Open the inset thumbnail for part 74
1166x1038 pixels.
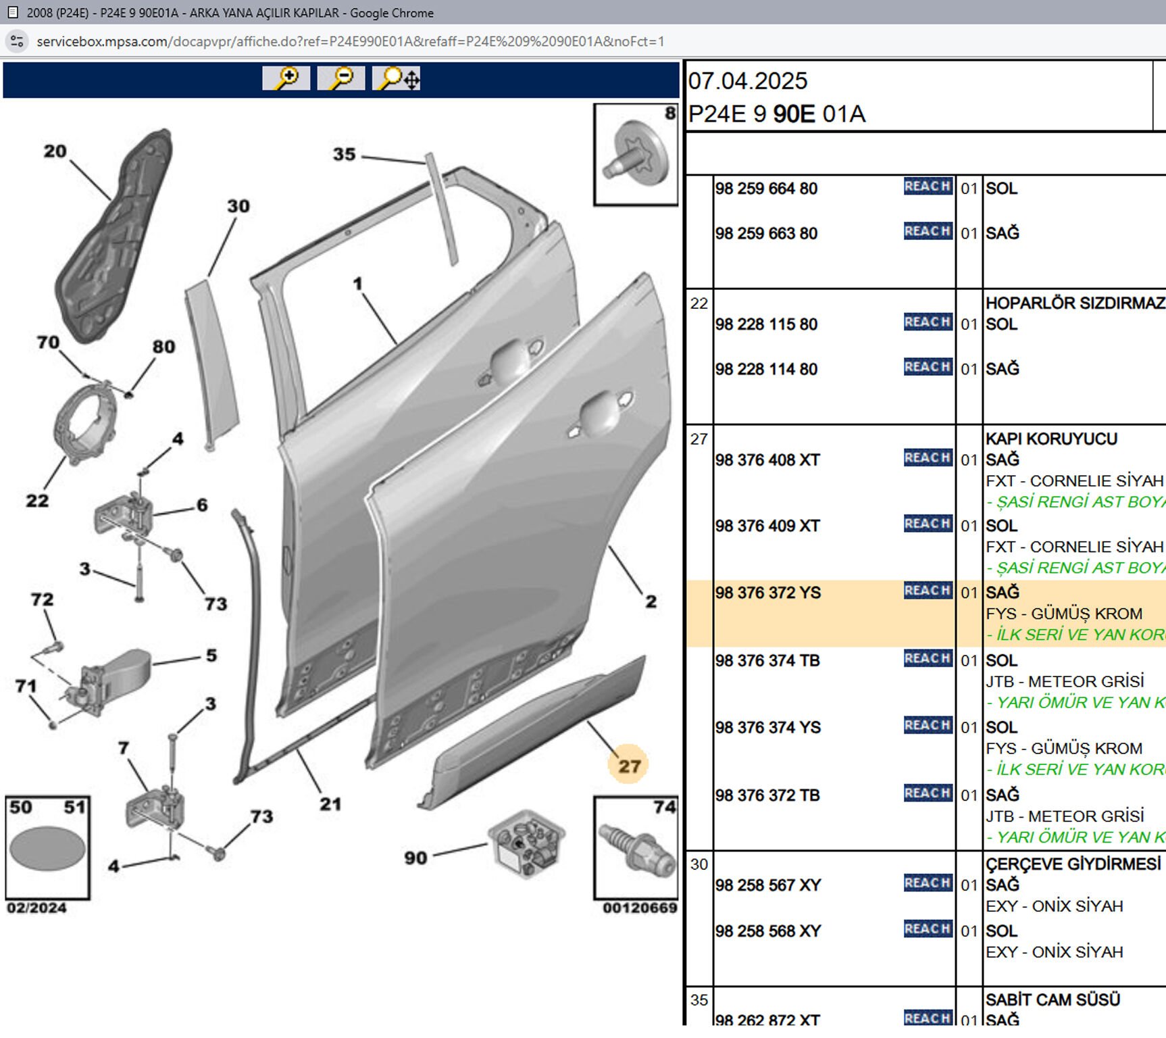click(636, 848)
